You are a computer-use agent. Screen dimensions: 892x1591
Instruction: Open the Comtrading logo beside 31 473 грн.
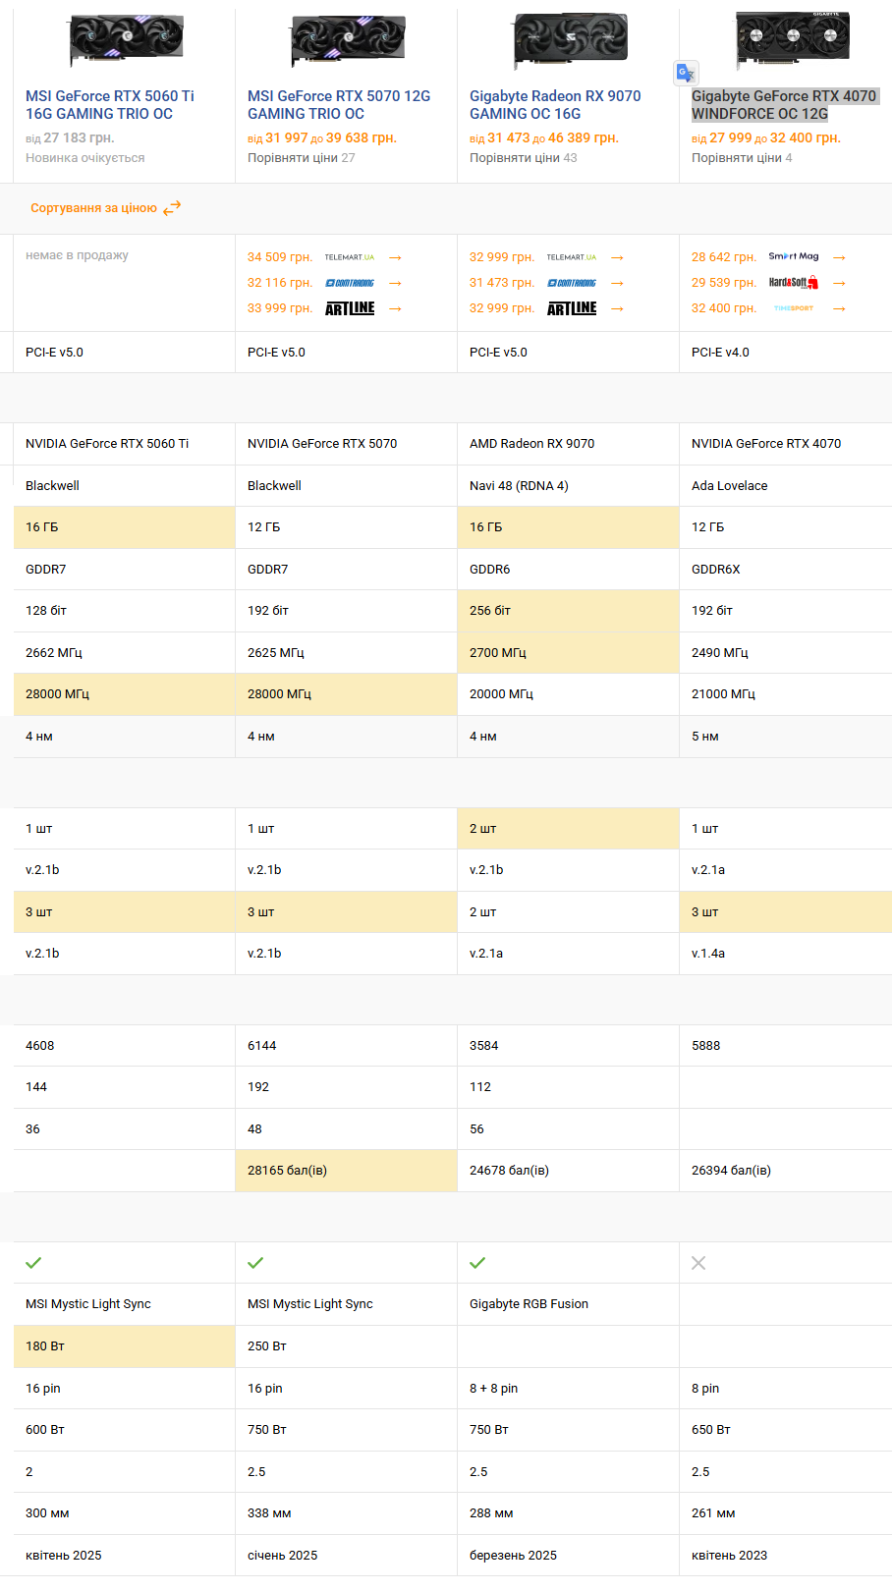(572, 283)
